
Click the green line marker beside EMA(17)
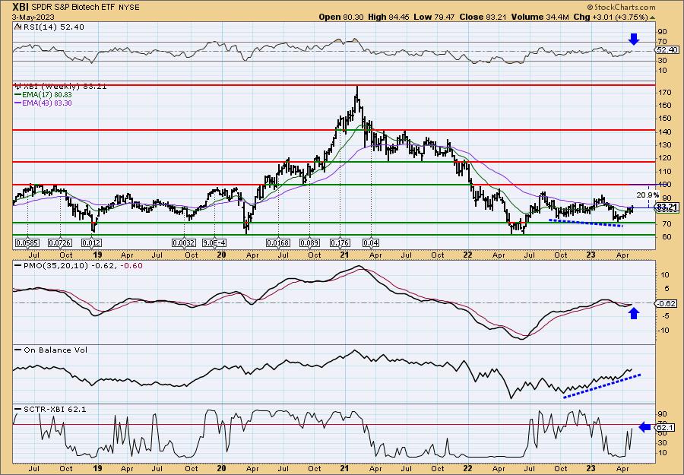17,95
